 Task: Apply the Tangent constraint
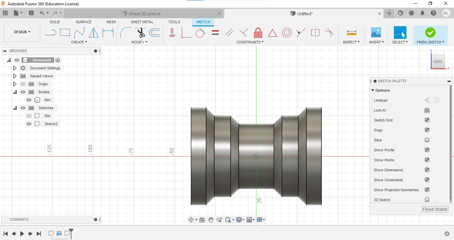point(201,33)
